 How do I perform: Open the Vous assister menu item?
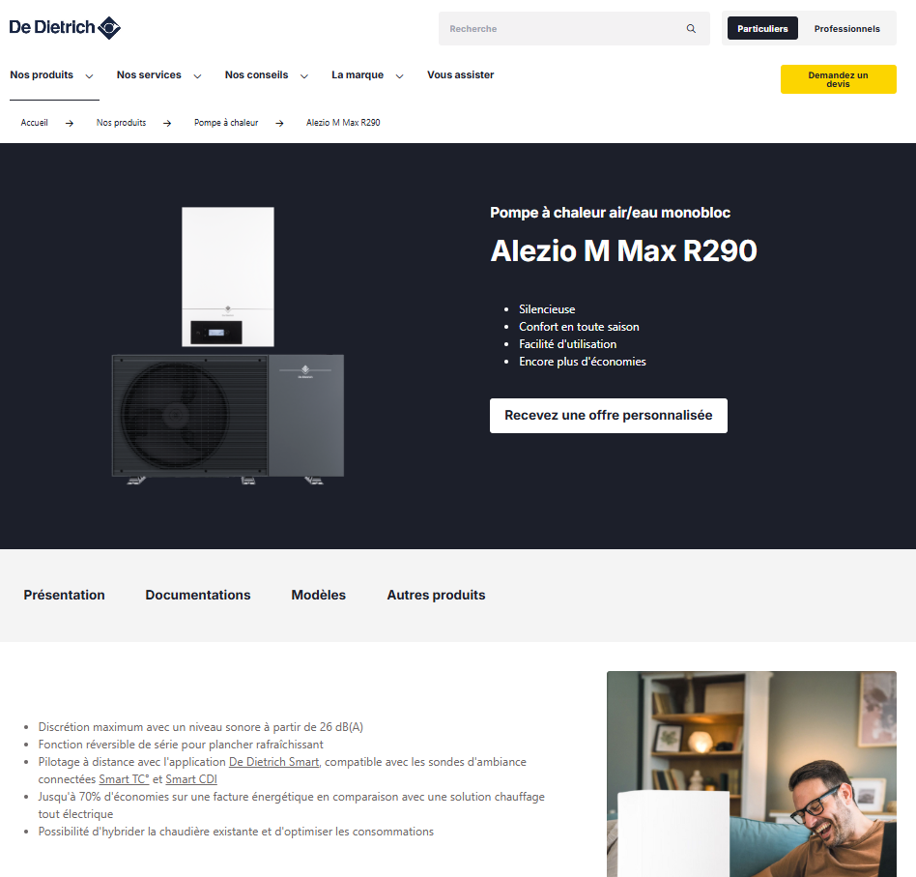pos(460,74)
